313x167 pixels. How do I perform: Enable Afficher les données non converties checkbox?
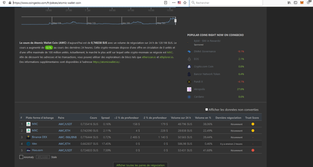tap(207, 109)
